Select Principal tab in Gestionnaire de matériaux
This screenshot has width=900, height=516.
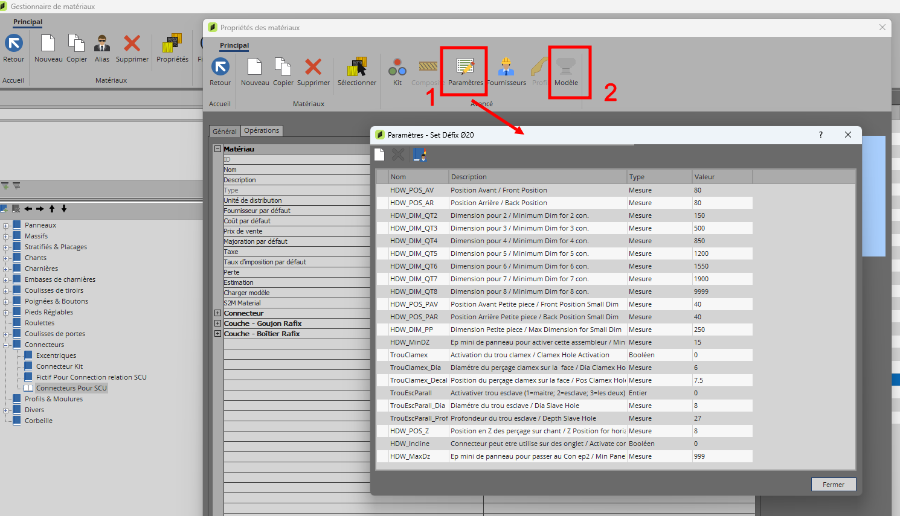[28, 22]
